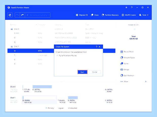This screenshot has width=157, height=117.
Task: Choose Split Partition action
Action: (x=127, y=75)
